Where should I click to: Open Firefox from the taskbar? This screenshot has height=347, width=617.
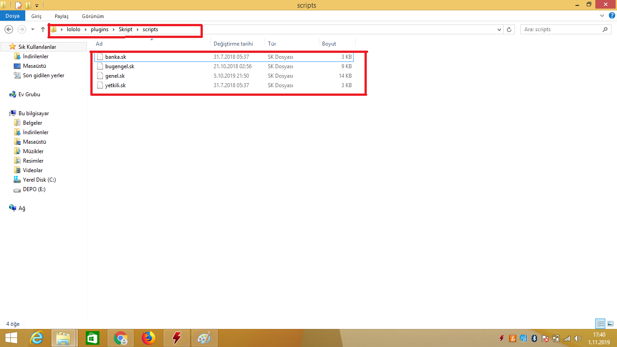point(148,338)
